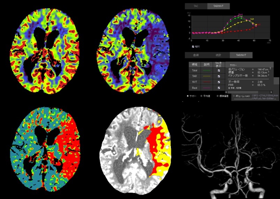Click the yellow TAR line swatch
This screenshot has width=280, height=199.
pyautogui.click(x=206, y=76)
